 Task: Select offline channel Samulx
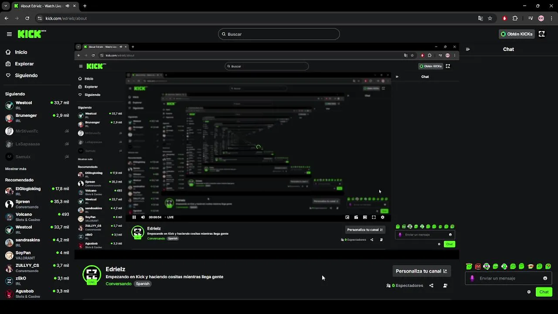37,157
